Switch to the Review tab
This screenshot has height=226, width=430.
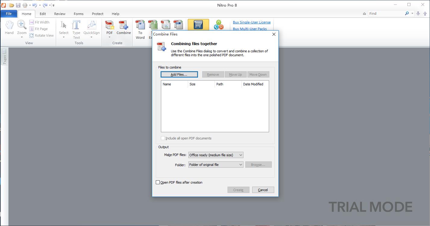click(x=60, y=14)
